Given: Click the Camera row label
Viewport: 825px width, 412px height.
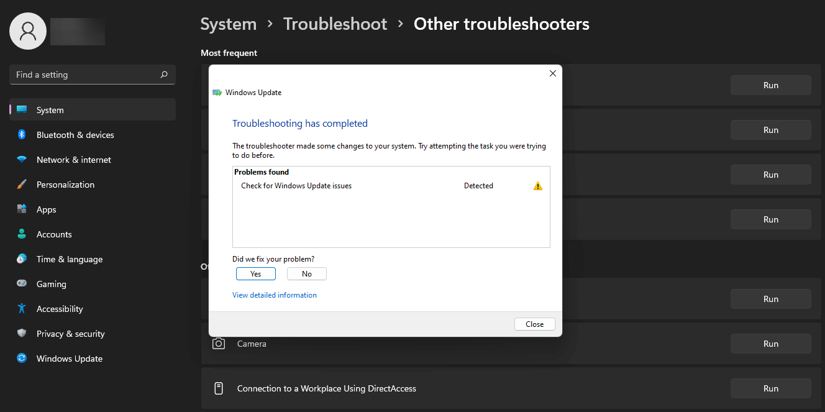Looking at the screenshot, I should [252, 344].
